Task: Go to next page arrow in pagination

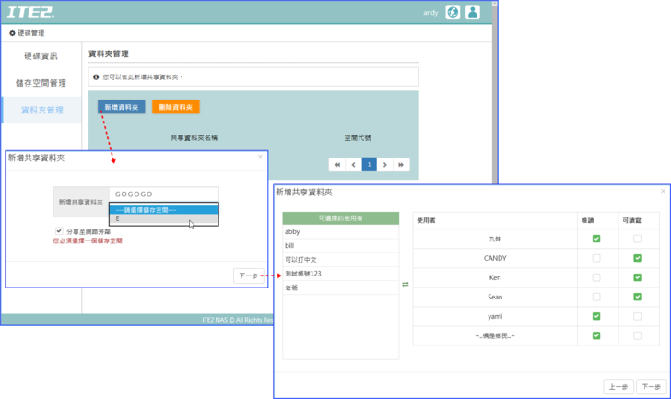Action: pyautogui.click(x=385, y=165)
